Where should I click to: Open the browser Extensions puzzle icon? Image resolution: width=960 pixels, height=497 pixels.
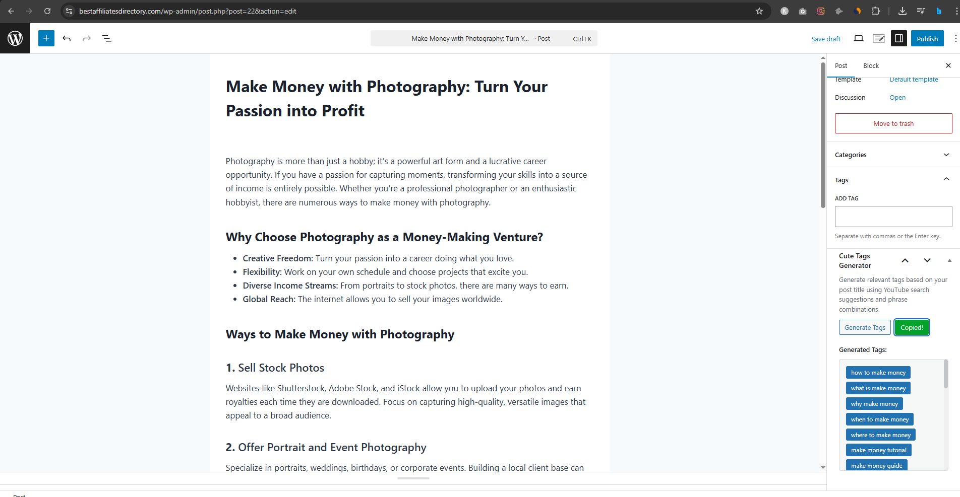pos(876,11)
